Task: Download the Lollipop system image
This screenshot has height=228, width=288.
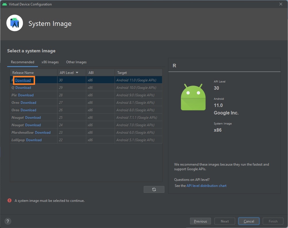Action: pos(34,140)
